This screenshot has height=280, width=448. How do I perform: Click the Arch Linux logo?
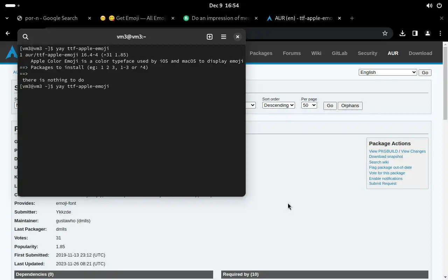pyautogui.click(x=12, y=52)
